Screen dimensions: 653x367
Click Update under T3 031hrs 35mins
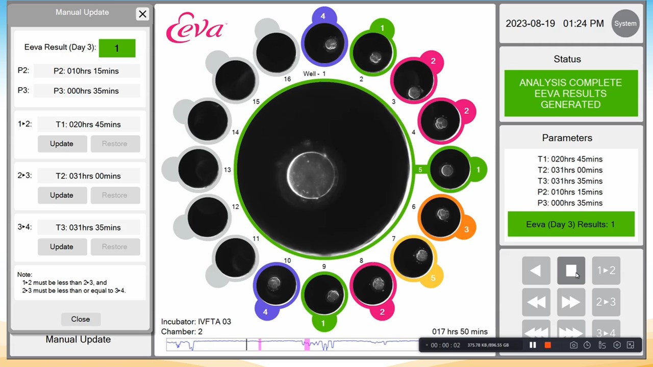[x=62, y=247]
